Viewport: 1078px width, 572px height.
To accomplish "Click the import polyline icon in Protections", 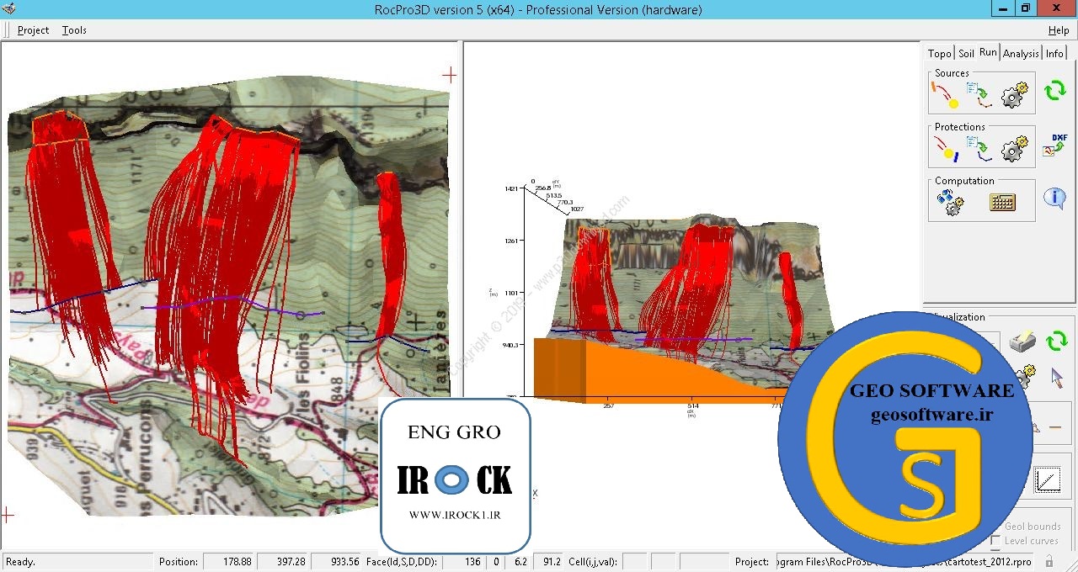I will pos(979,150).
